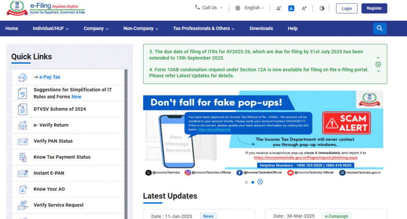
Task: Click the Instant E-PAN card icon
Action: 23,173
